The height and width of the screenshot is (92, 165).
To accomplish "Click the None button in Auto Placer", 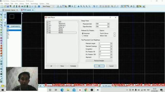I will tap(62, 66).
